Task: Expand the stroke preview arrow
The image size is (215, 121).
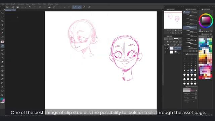Action: click(196, 91)
